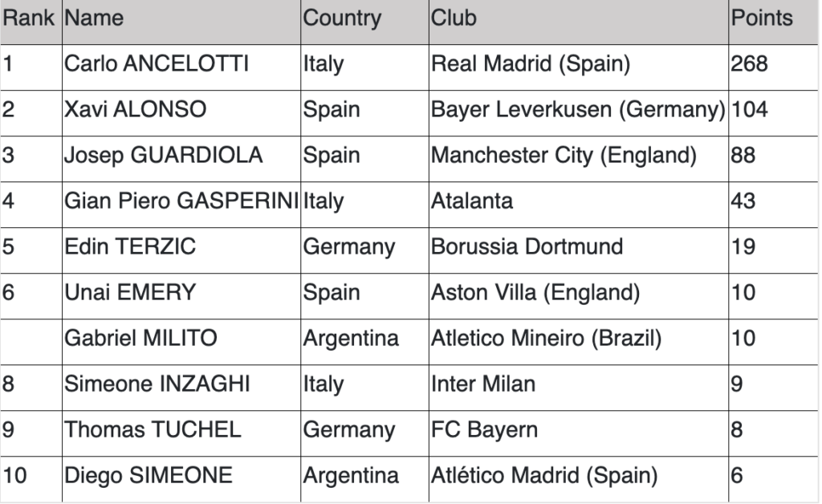This screenshot has width=822, height=504.
Task: Click the Points column header
Action: (773, 22)
